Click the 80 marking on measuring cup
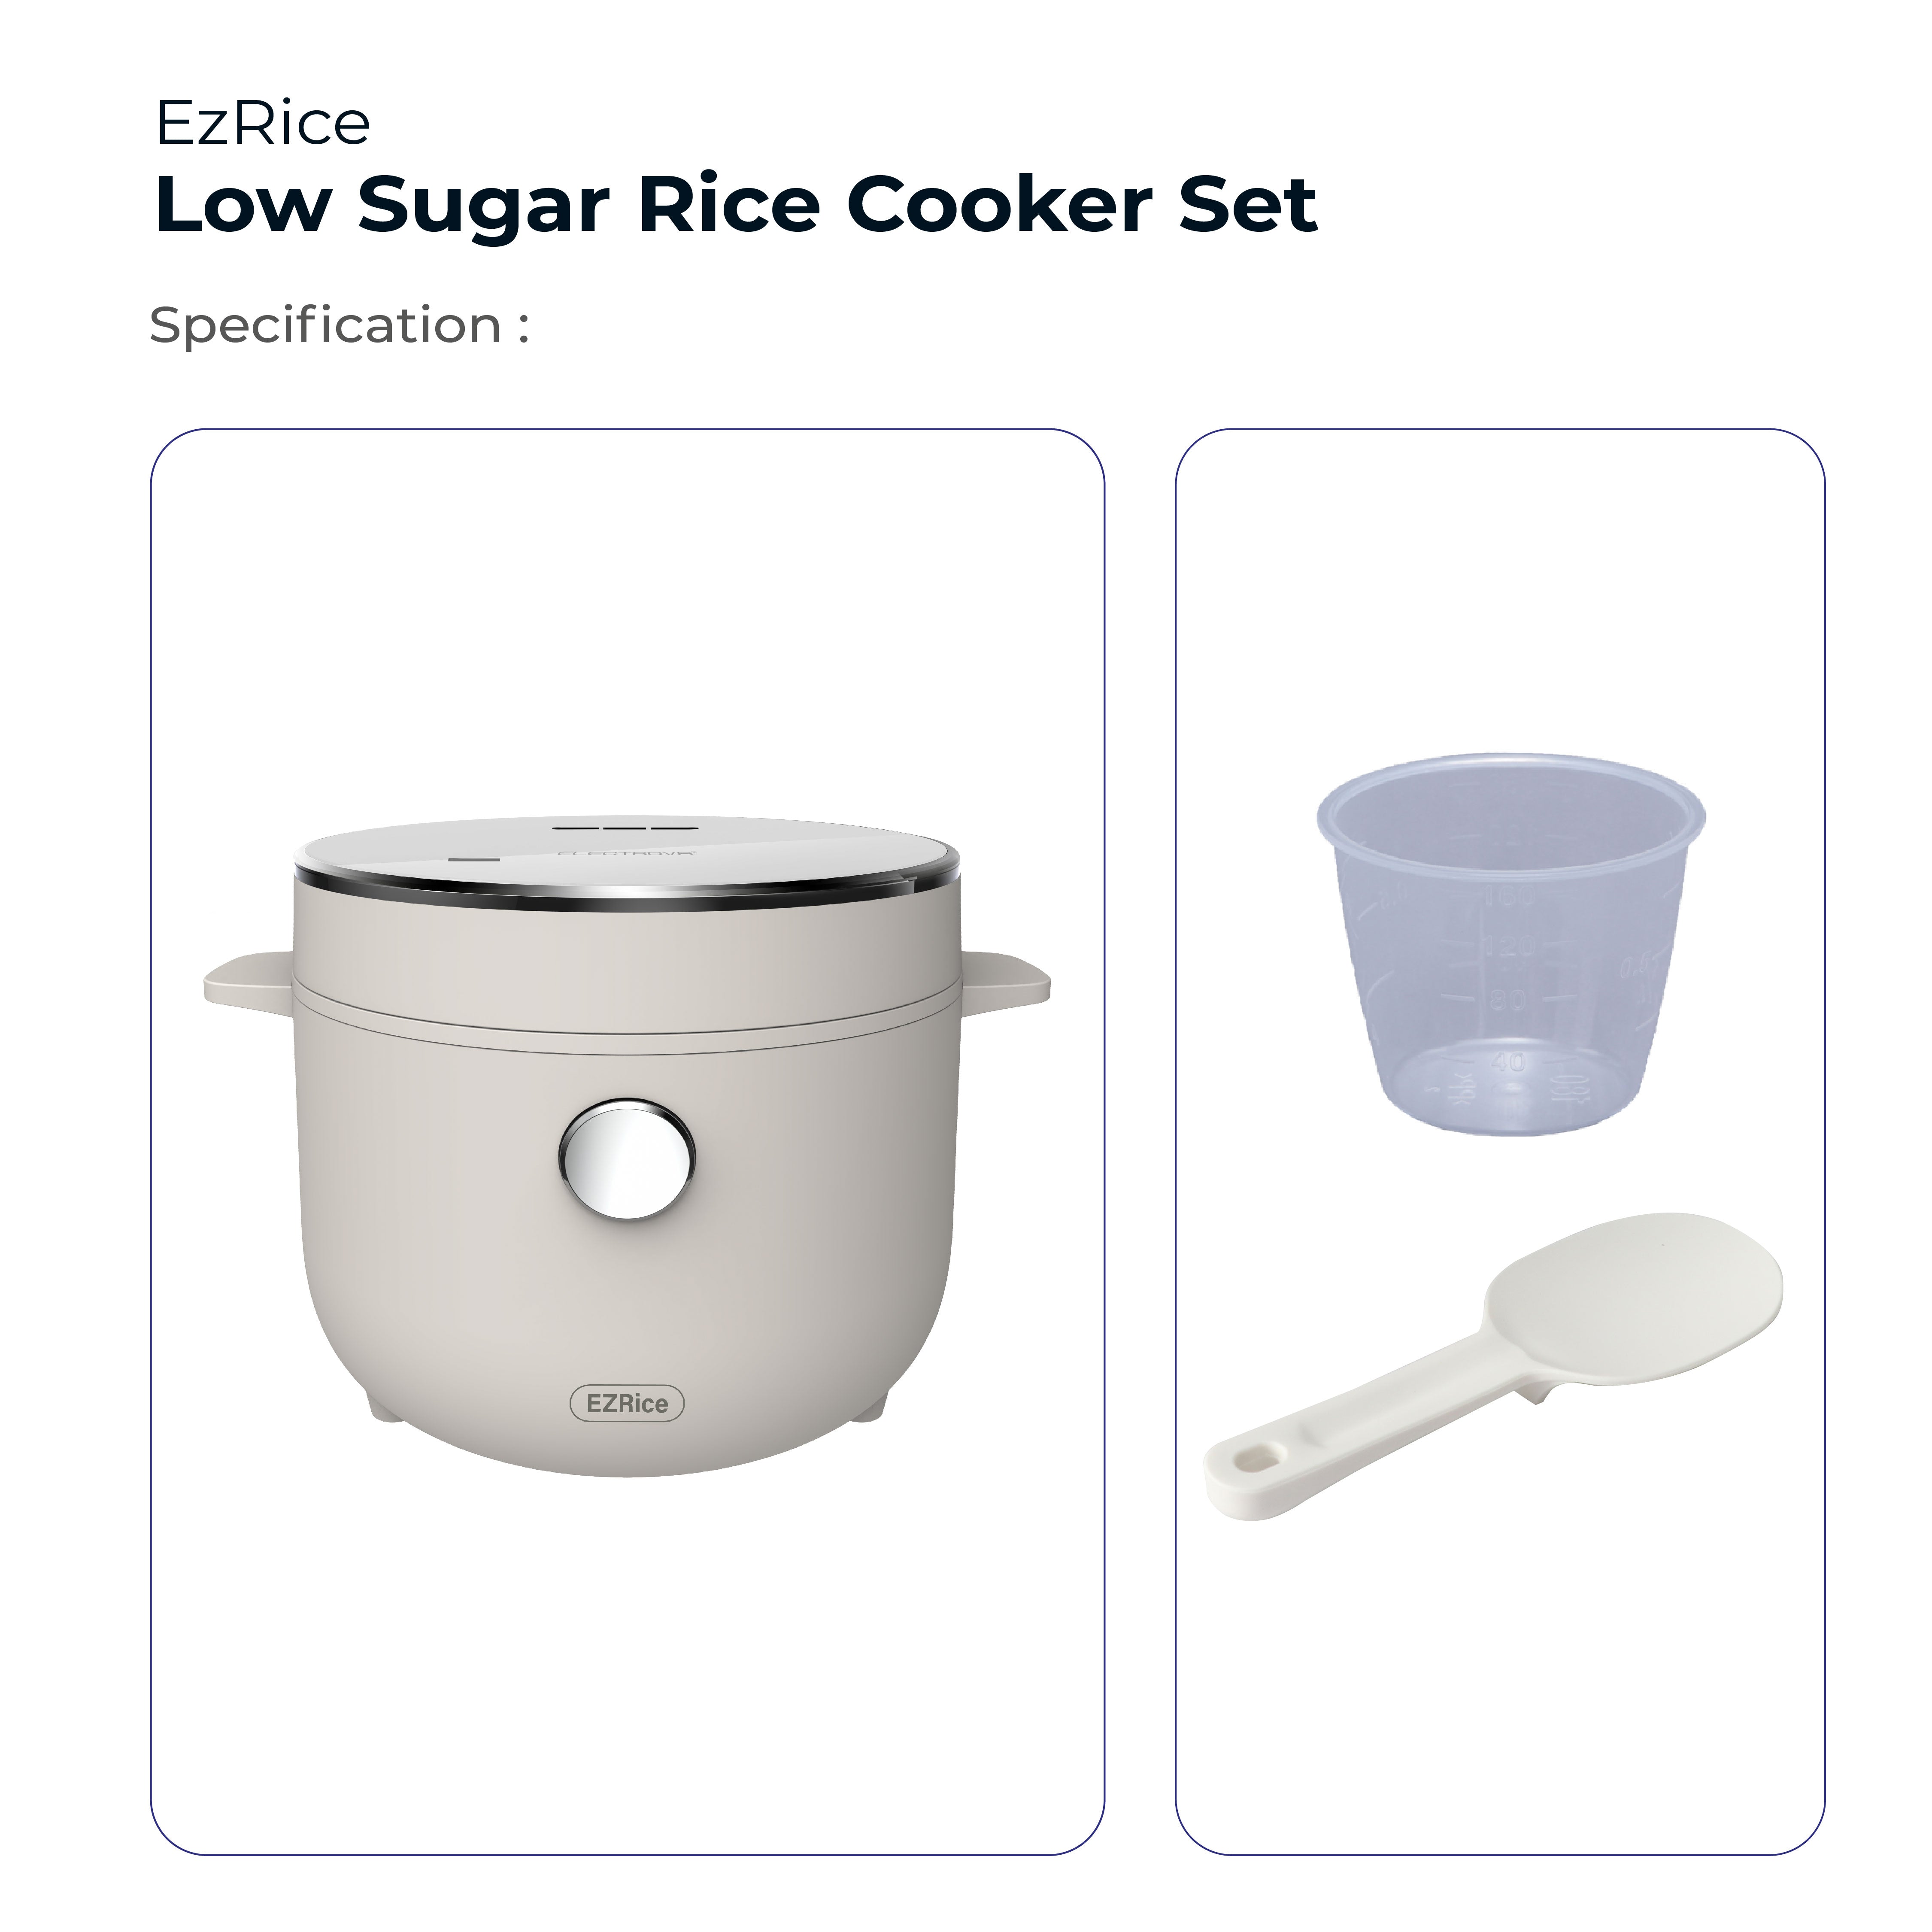1932x1932 pixels. (x=1508, y=1000)
